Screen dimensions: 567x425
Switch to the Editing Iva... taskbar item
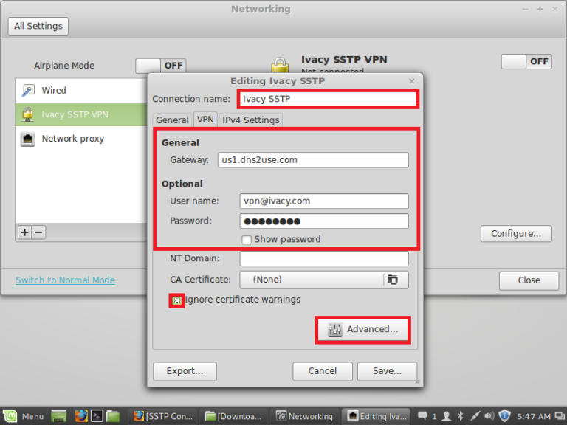pos(376,416)
